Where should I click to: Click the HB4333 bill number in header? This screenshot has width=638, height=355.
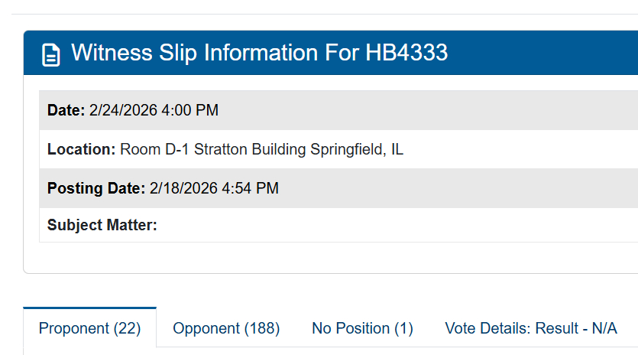[406, 53]
